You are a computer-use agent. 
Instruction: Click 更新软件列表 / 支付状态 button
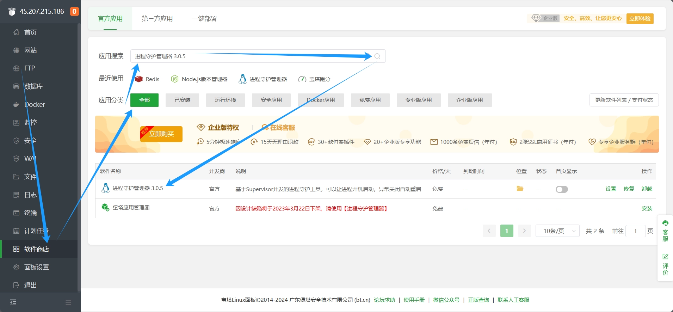(624, 100)
